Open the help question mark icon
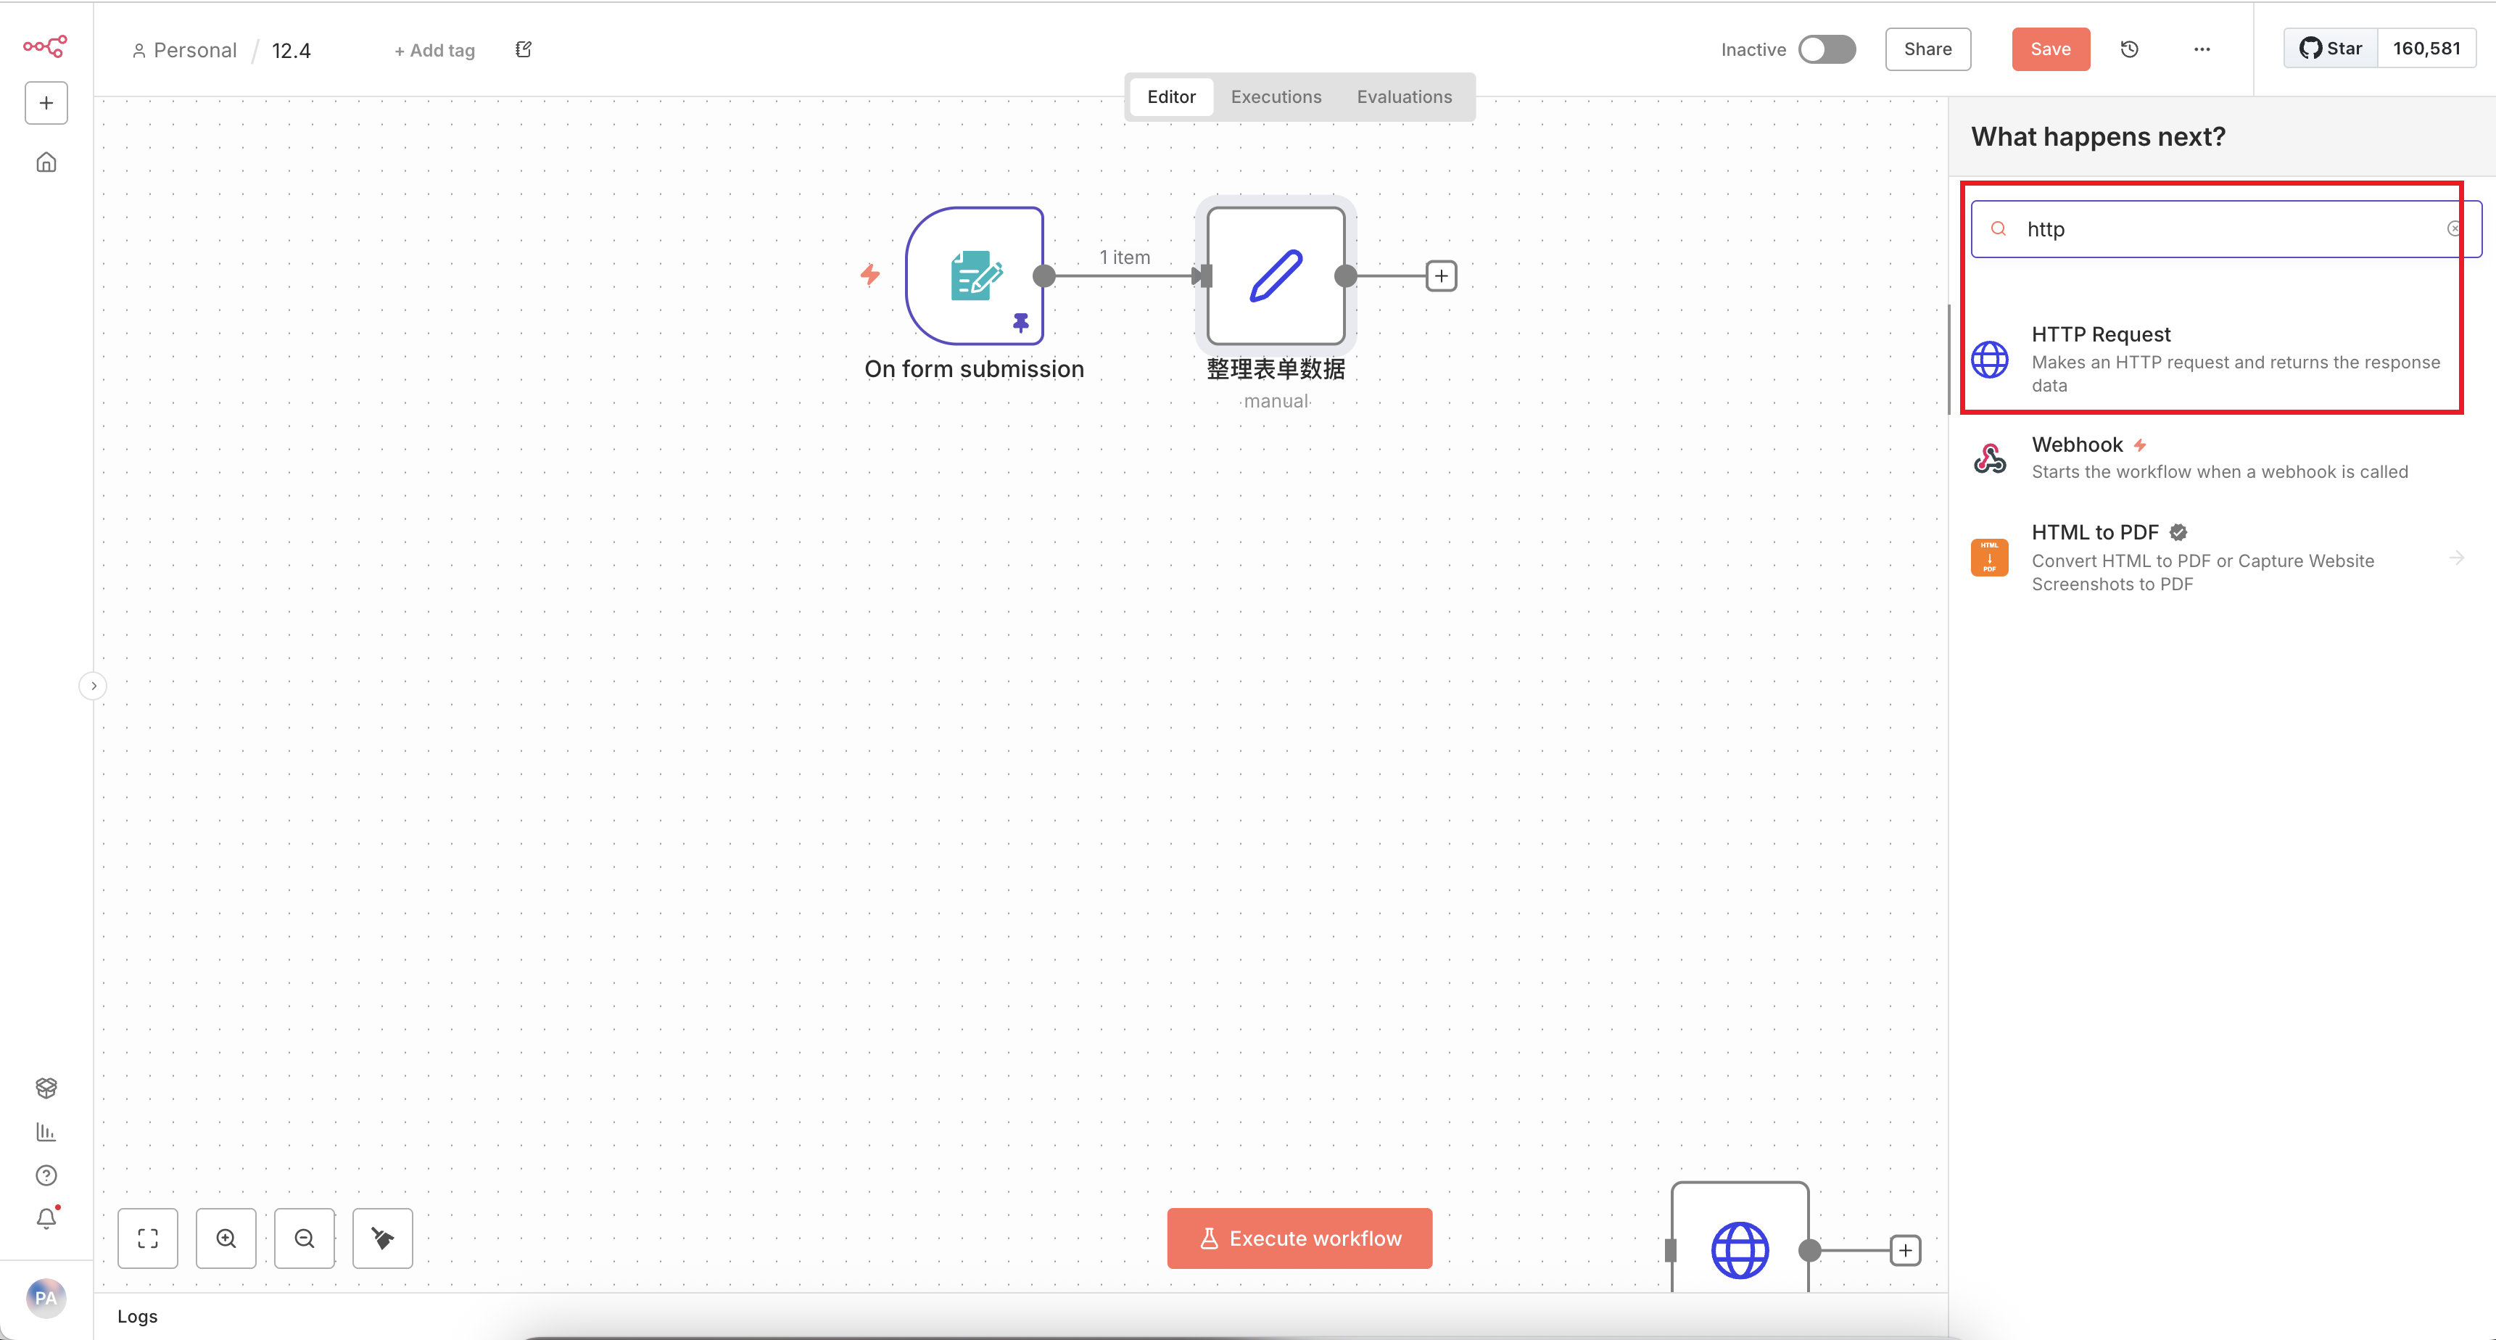The image size is (2496, 1340). pos(46,1175)
